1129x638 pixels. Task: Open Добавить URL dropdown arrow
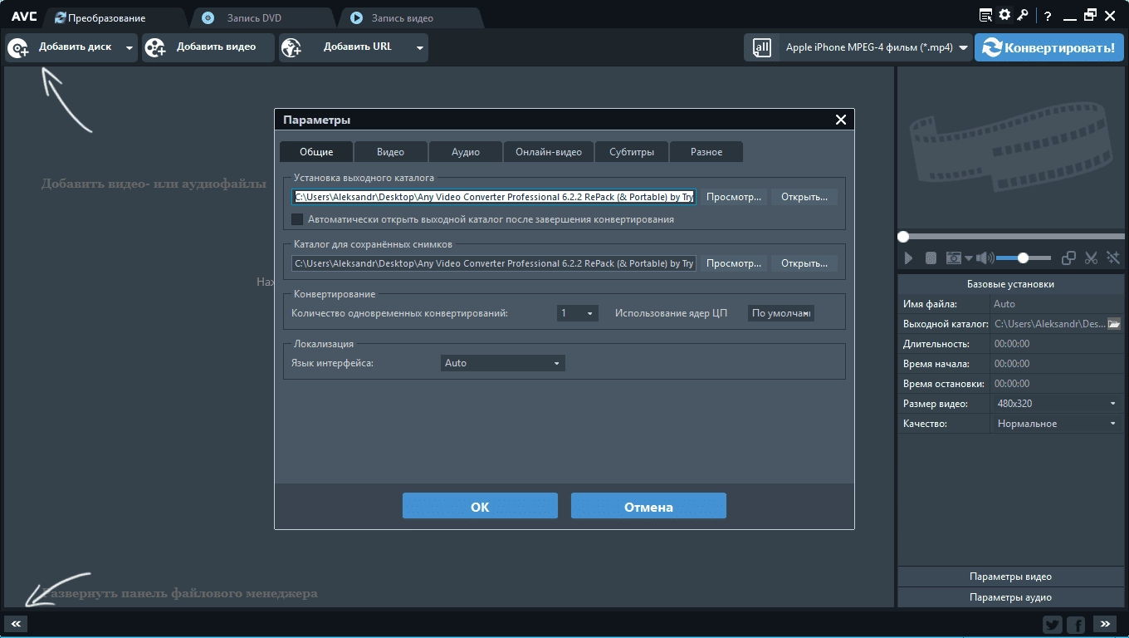coord(420,48)
